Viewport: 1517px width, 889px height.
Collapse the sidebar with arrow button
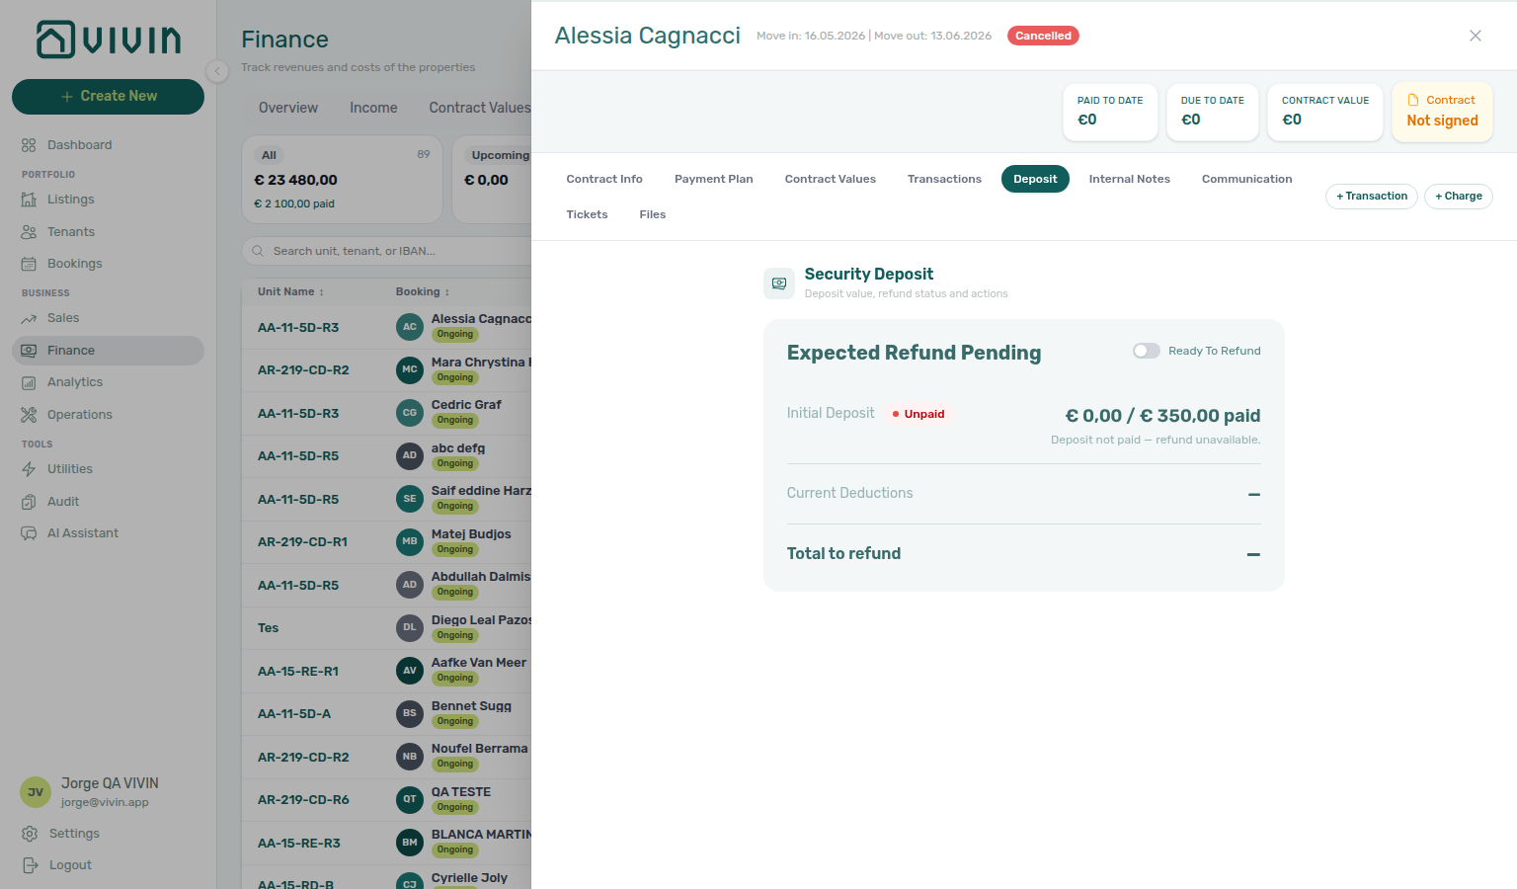[x=217, y=71]
